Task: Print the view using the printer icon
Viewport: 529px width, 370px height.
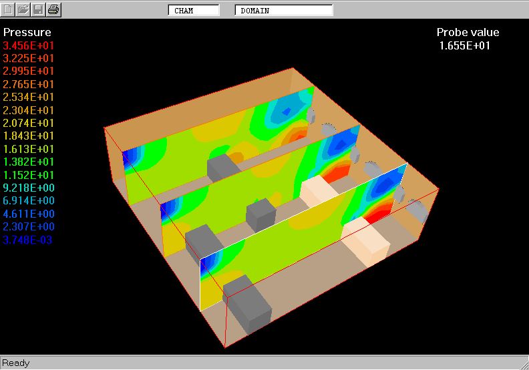Action: (53, 9)
